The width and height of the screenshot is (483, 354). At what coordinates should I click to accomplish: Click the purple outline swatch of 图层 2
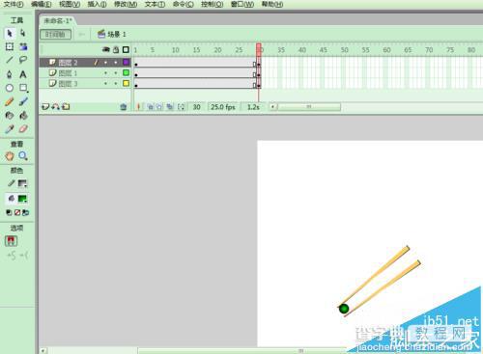[x=127, y=62]
